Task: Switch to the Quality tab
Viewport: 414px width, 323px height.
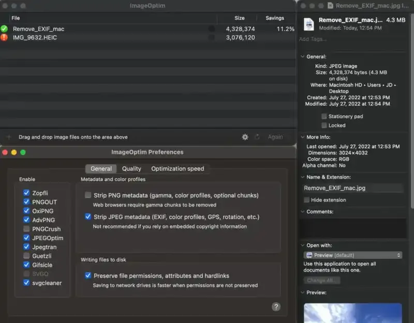Action: pyautogui.click(x=131, y=168)
